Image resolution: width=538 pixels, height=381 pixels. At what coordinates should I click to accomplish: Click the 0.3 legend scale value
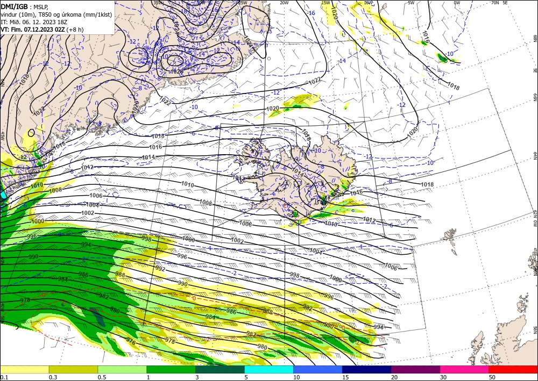53,377
